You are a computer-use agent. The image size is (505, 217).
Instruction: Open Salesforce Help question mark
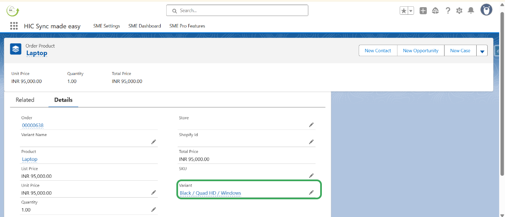point(447,11)
